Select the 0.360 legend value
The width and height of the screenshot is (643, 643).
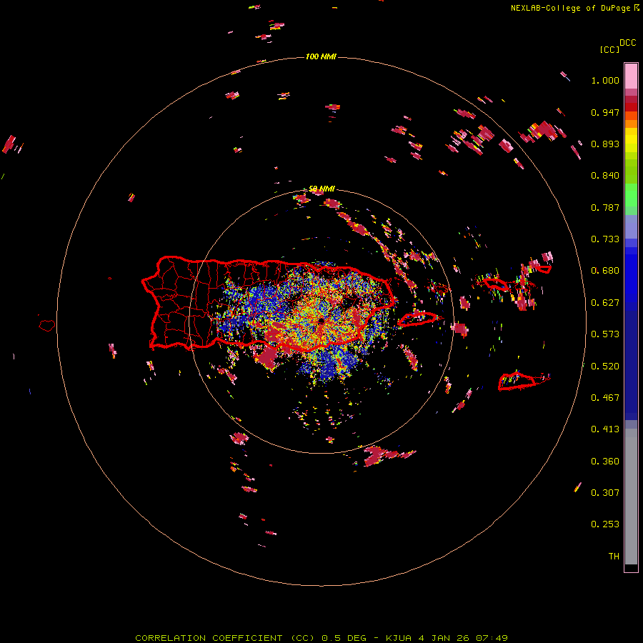point(605,461)
